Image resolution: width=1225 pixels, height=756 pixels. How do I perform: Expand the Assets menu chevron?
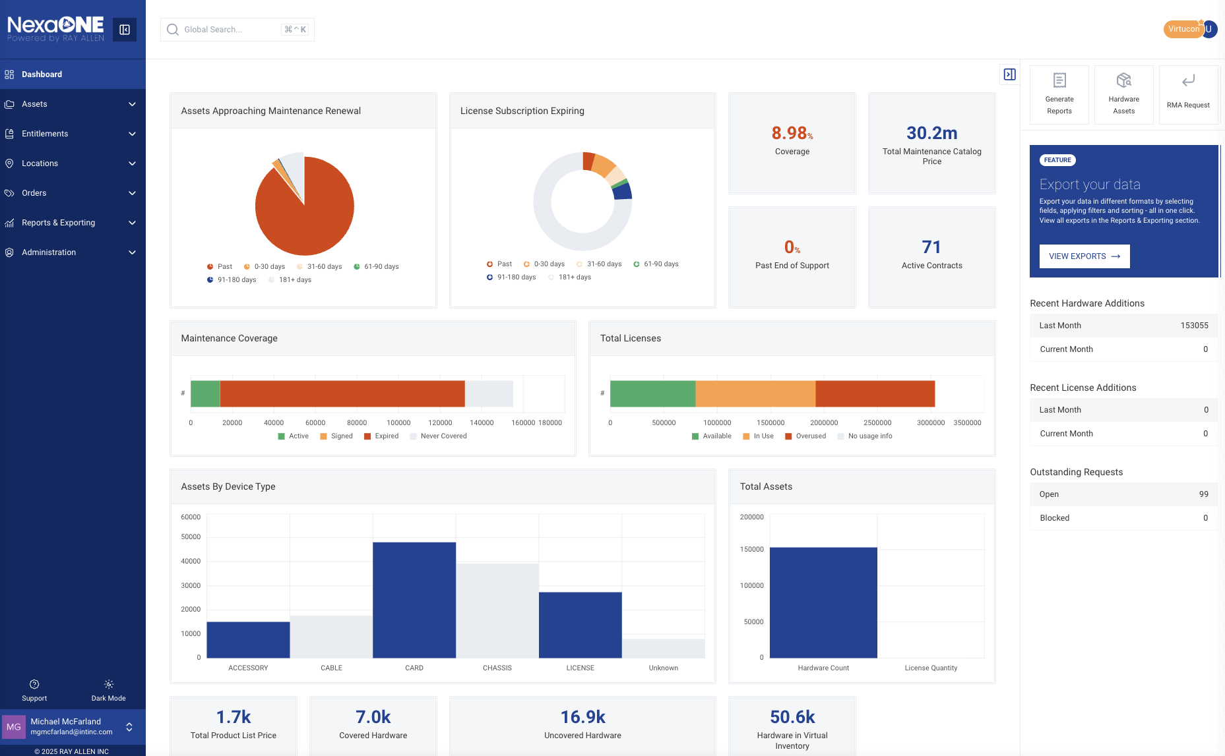coord(132,104)
